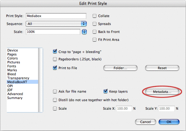Viewport: 186px width, 131px height.
Task: Toggle the Keep layers checkbox
Action: tap(105, 91)
